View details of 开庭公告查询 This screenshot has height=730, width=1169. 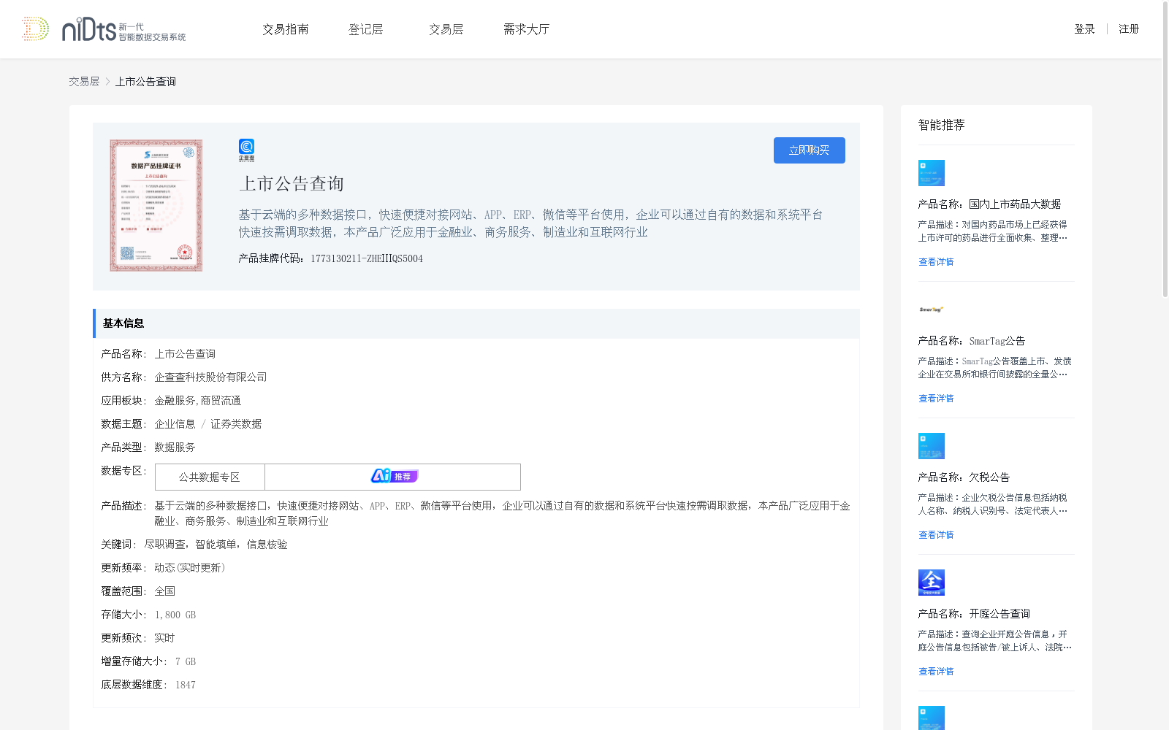[x=936, y=672]
